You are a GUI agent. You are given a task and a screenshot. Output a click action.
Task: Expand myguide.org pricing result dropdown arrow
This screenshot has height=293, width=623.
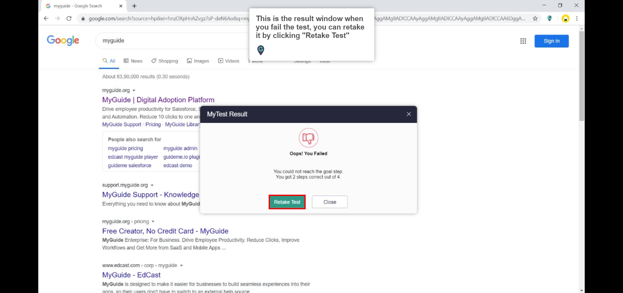153,222
